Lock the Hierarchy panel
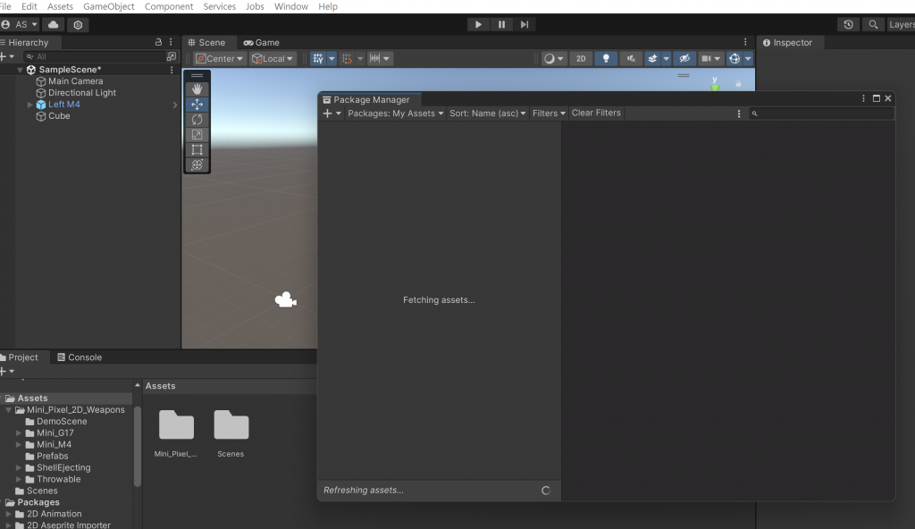 click(158, 42)
